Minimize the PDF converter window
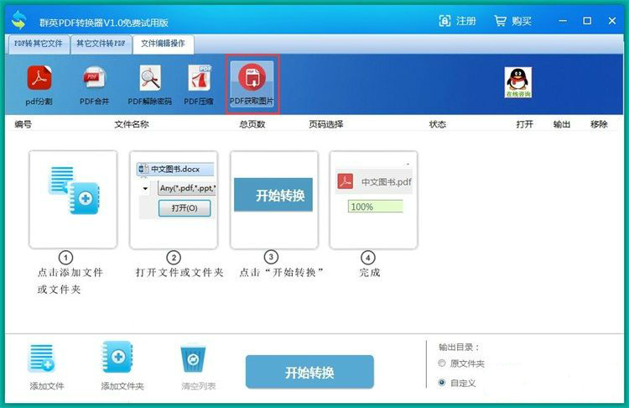Screen dimensions: 629x408 pos(563,21)
